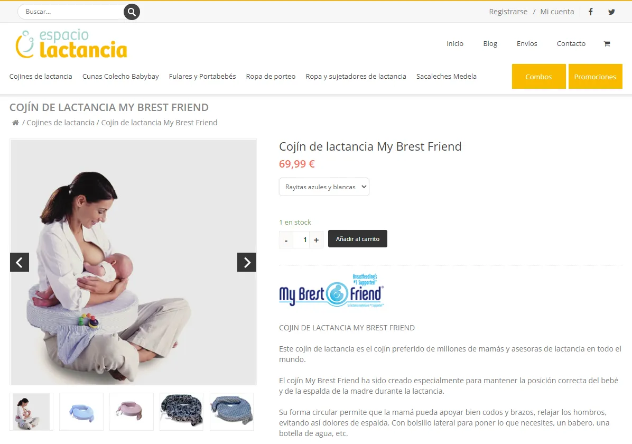This screenshot has width=632, height=444.
Task: Select the pink cushion thumbnail
Action: [132, 412]
